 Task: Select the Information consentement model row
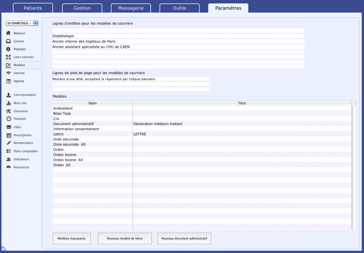(202, 129)
